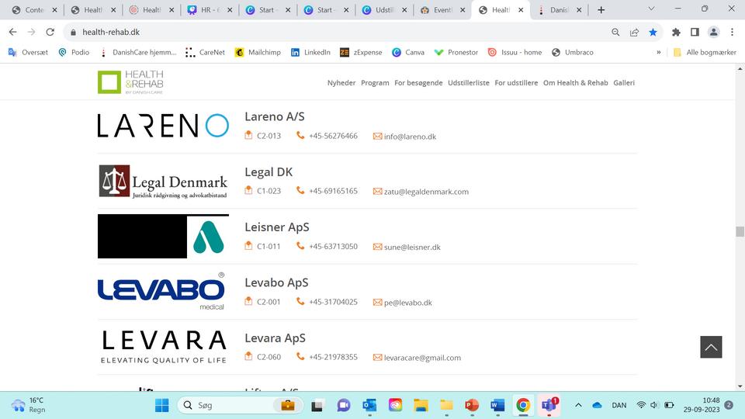745x419 pixels.
Task: Click the page vertical scrollbar thumb
Action: [x=740, y=231]
